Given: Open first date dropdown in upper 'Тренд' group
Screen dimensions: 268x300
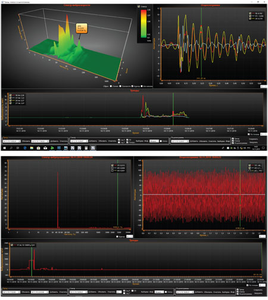Looking at the screenshot, I should [x=11, y=141].
